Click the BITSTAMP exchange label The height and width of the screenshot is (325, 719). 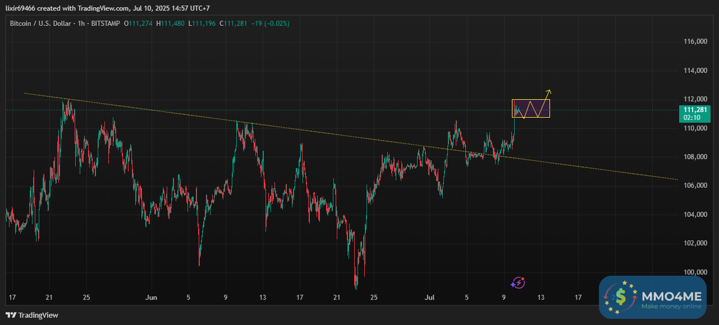107,24
